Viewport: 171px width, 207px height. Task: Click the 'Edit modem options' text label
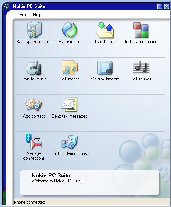[x=70, y=153]
